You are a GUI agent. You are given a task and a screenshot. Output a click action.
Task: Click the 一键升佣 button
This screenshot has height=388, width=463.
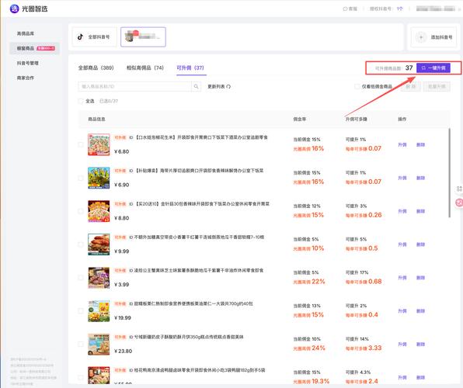click(433, 68)
